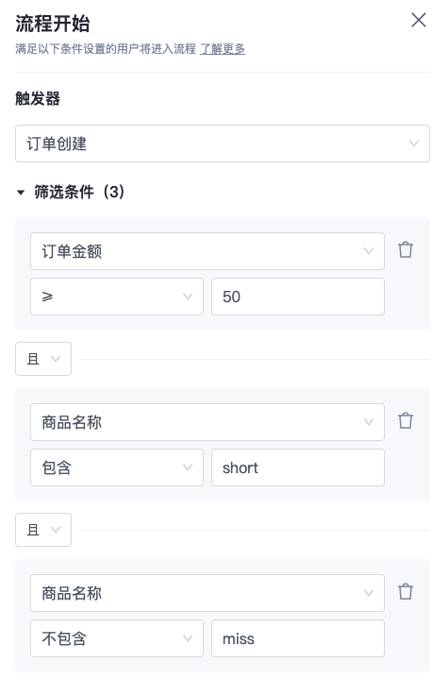The height and width of the screenshot is (697, 448).
Task: Close the 流程开始 panel
Action: (x=418, y=20)
